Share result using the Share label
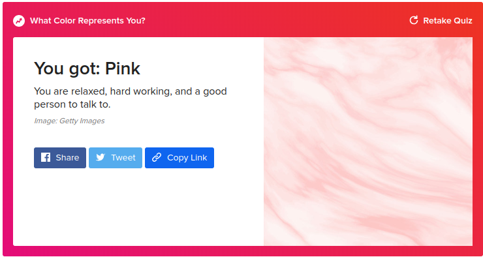This screenshot has width=483, height=257. [67, 158]
